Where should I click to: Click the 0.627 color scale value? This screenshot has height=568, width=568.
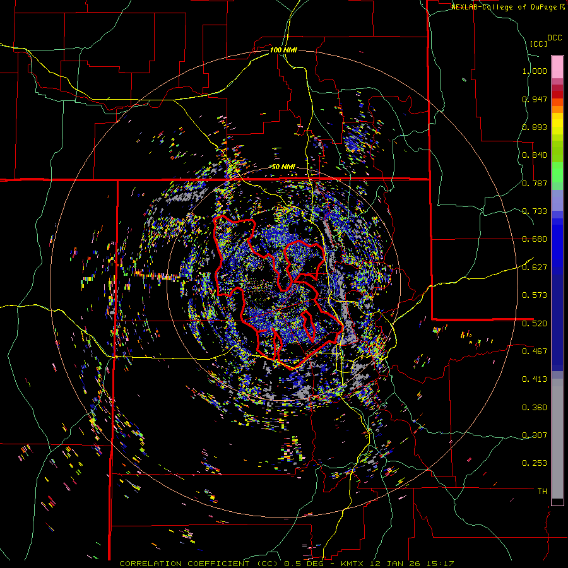click(x=535, y=268)
